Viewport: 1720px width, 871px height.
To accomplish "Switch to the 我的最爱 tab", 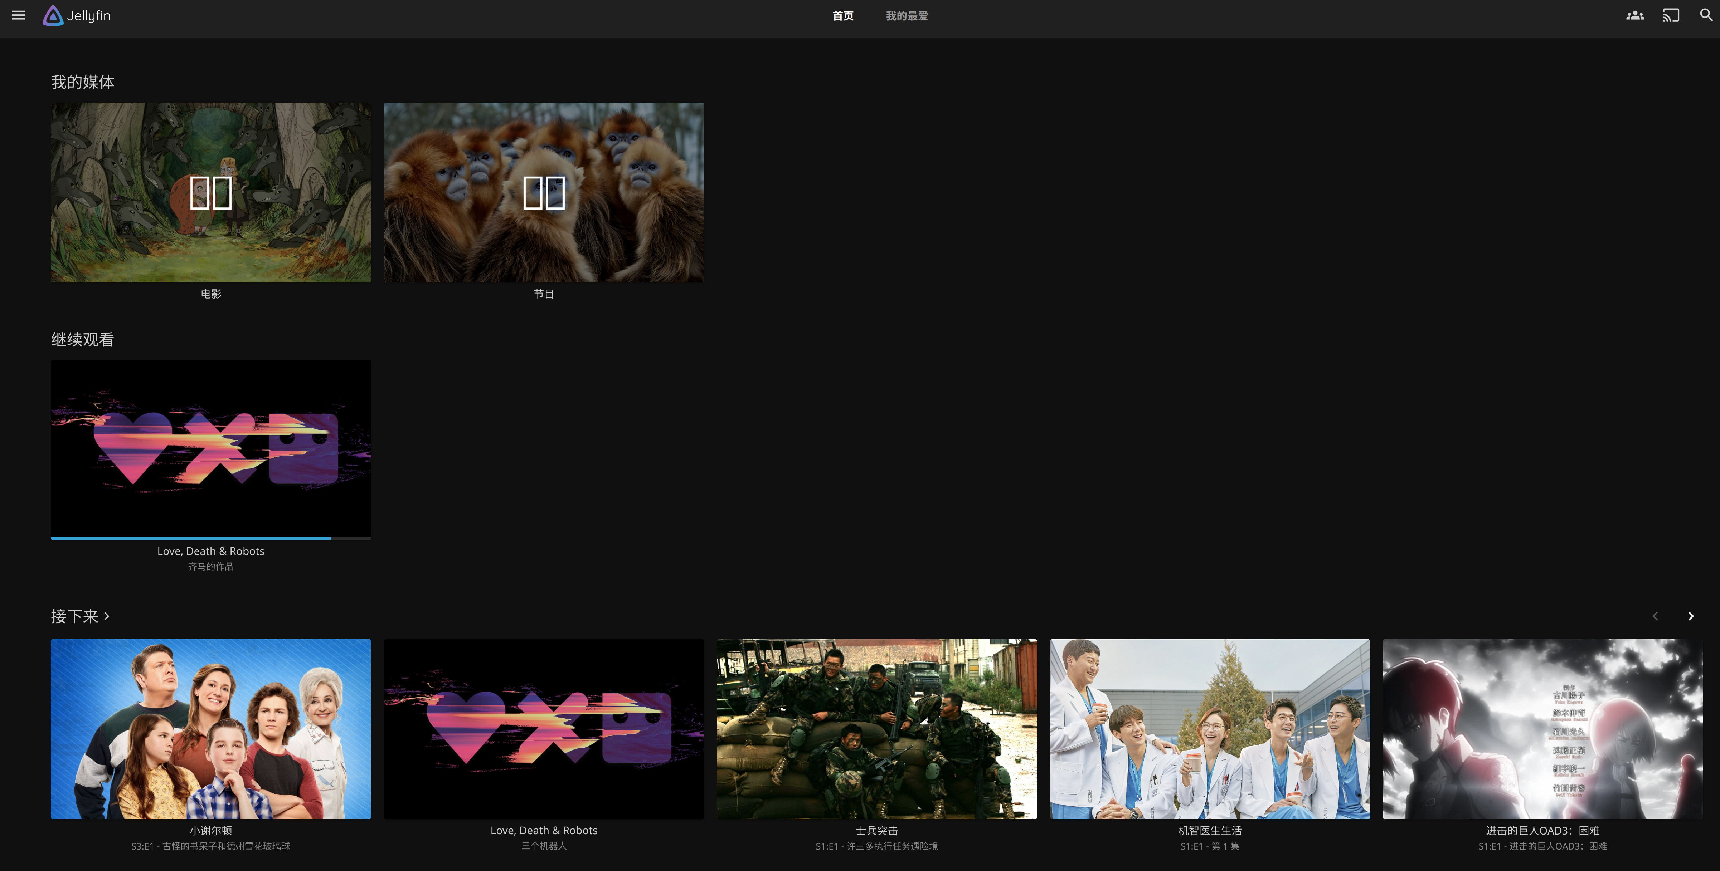I will (906, 16).
